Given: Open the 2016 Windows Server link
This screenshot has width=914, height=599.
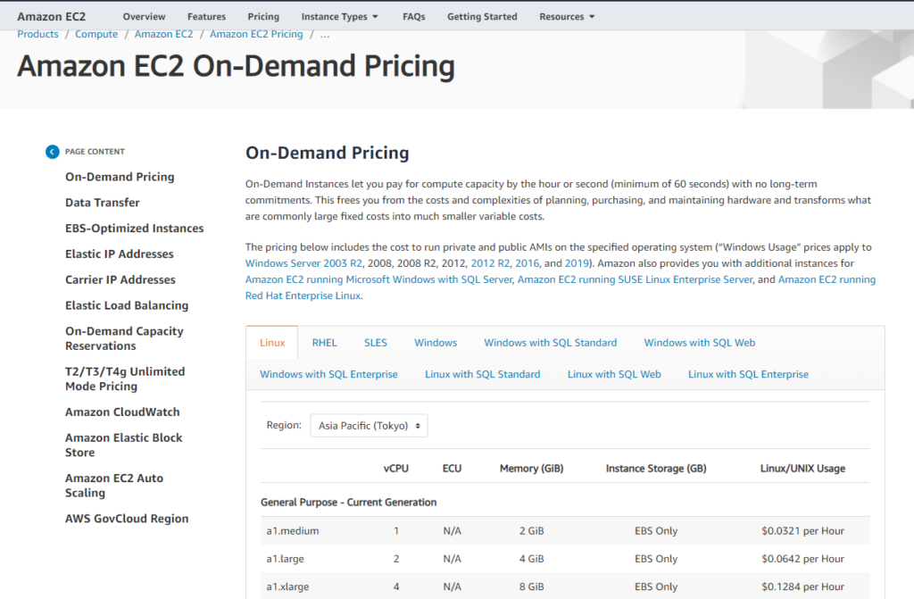Looking at the screenshot, I should 527,263.
